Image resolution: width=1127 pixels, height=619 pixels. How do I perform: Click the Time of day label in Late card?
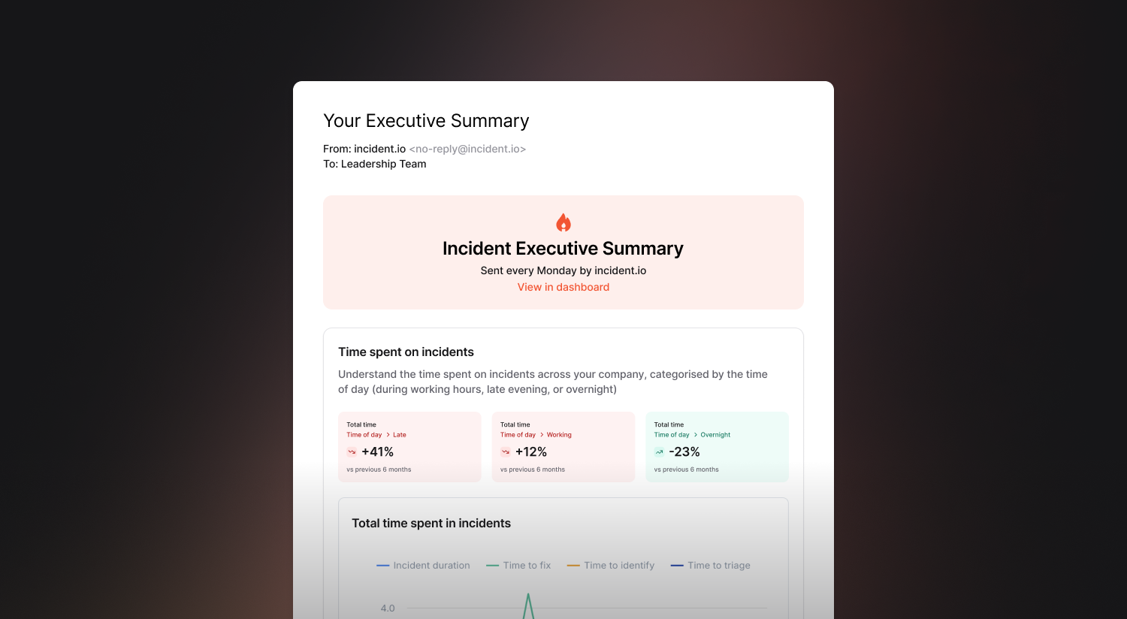(364, 435)
